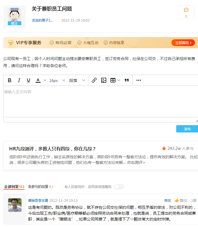This screenshot has width=198, height=227.
Task: Click the reply timestamp 2022-11-29 10:13
Action: click(63, 201)
